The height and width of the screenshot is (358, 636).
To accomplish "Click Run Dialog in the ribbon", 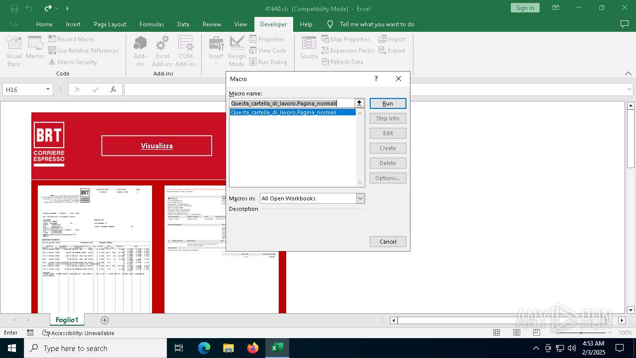I will click(268, 62).
